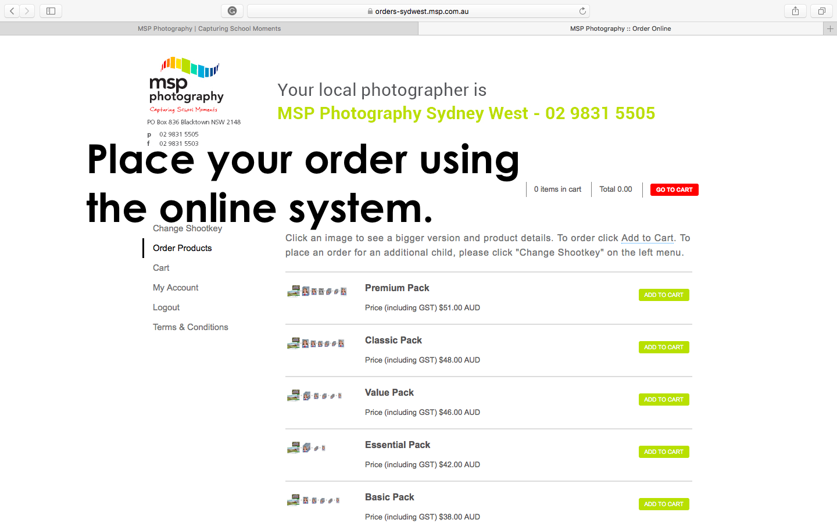Click the Grammarly extension icon
The image size is (837, 523).
click(x=232, y=11)
